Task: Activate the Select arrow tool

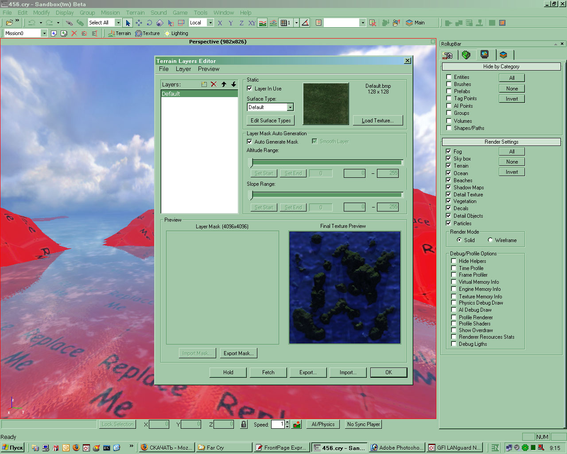Action: click(x=128, y=23)
